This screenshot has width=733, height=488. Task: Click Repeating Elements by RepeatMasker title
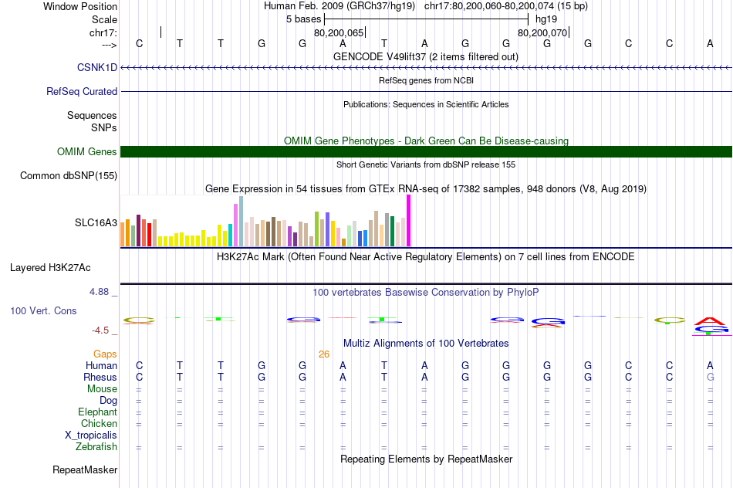[426, 459]
